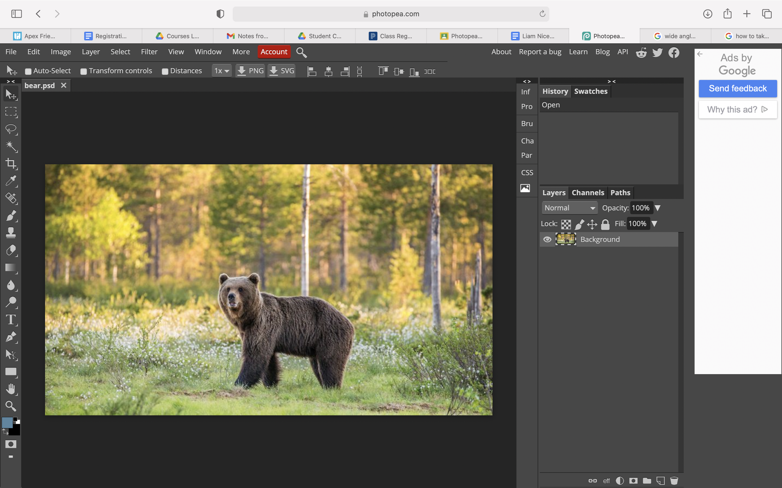Add a new layer mask
Viewport: 782px width, 488px height.
(x=633, y=481)
